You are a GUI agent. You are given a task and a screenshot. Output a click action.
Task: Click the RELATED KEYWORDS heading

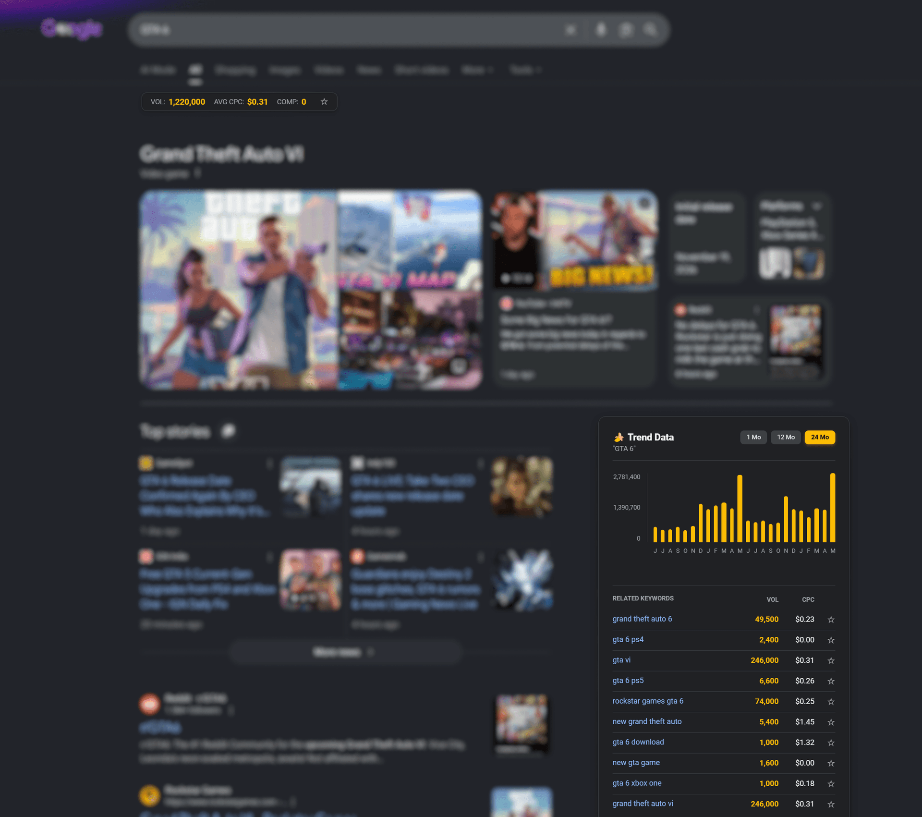tap(643, 598)
